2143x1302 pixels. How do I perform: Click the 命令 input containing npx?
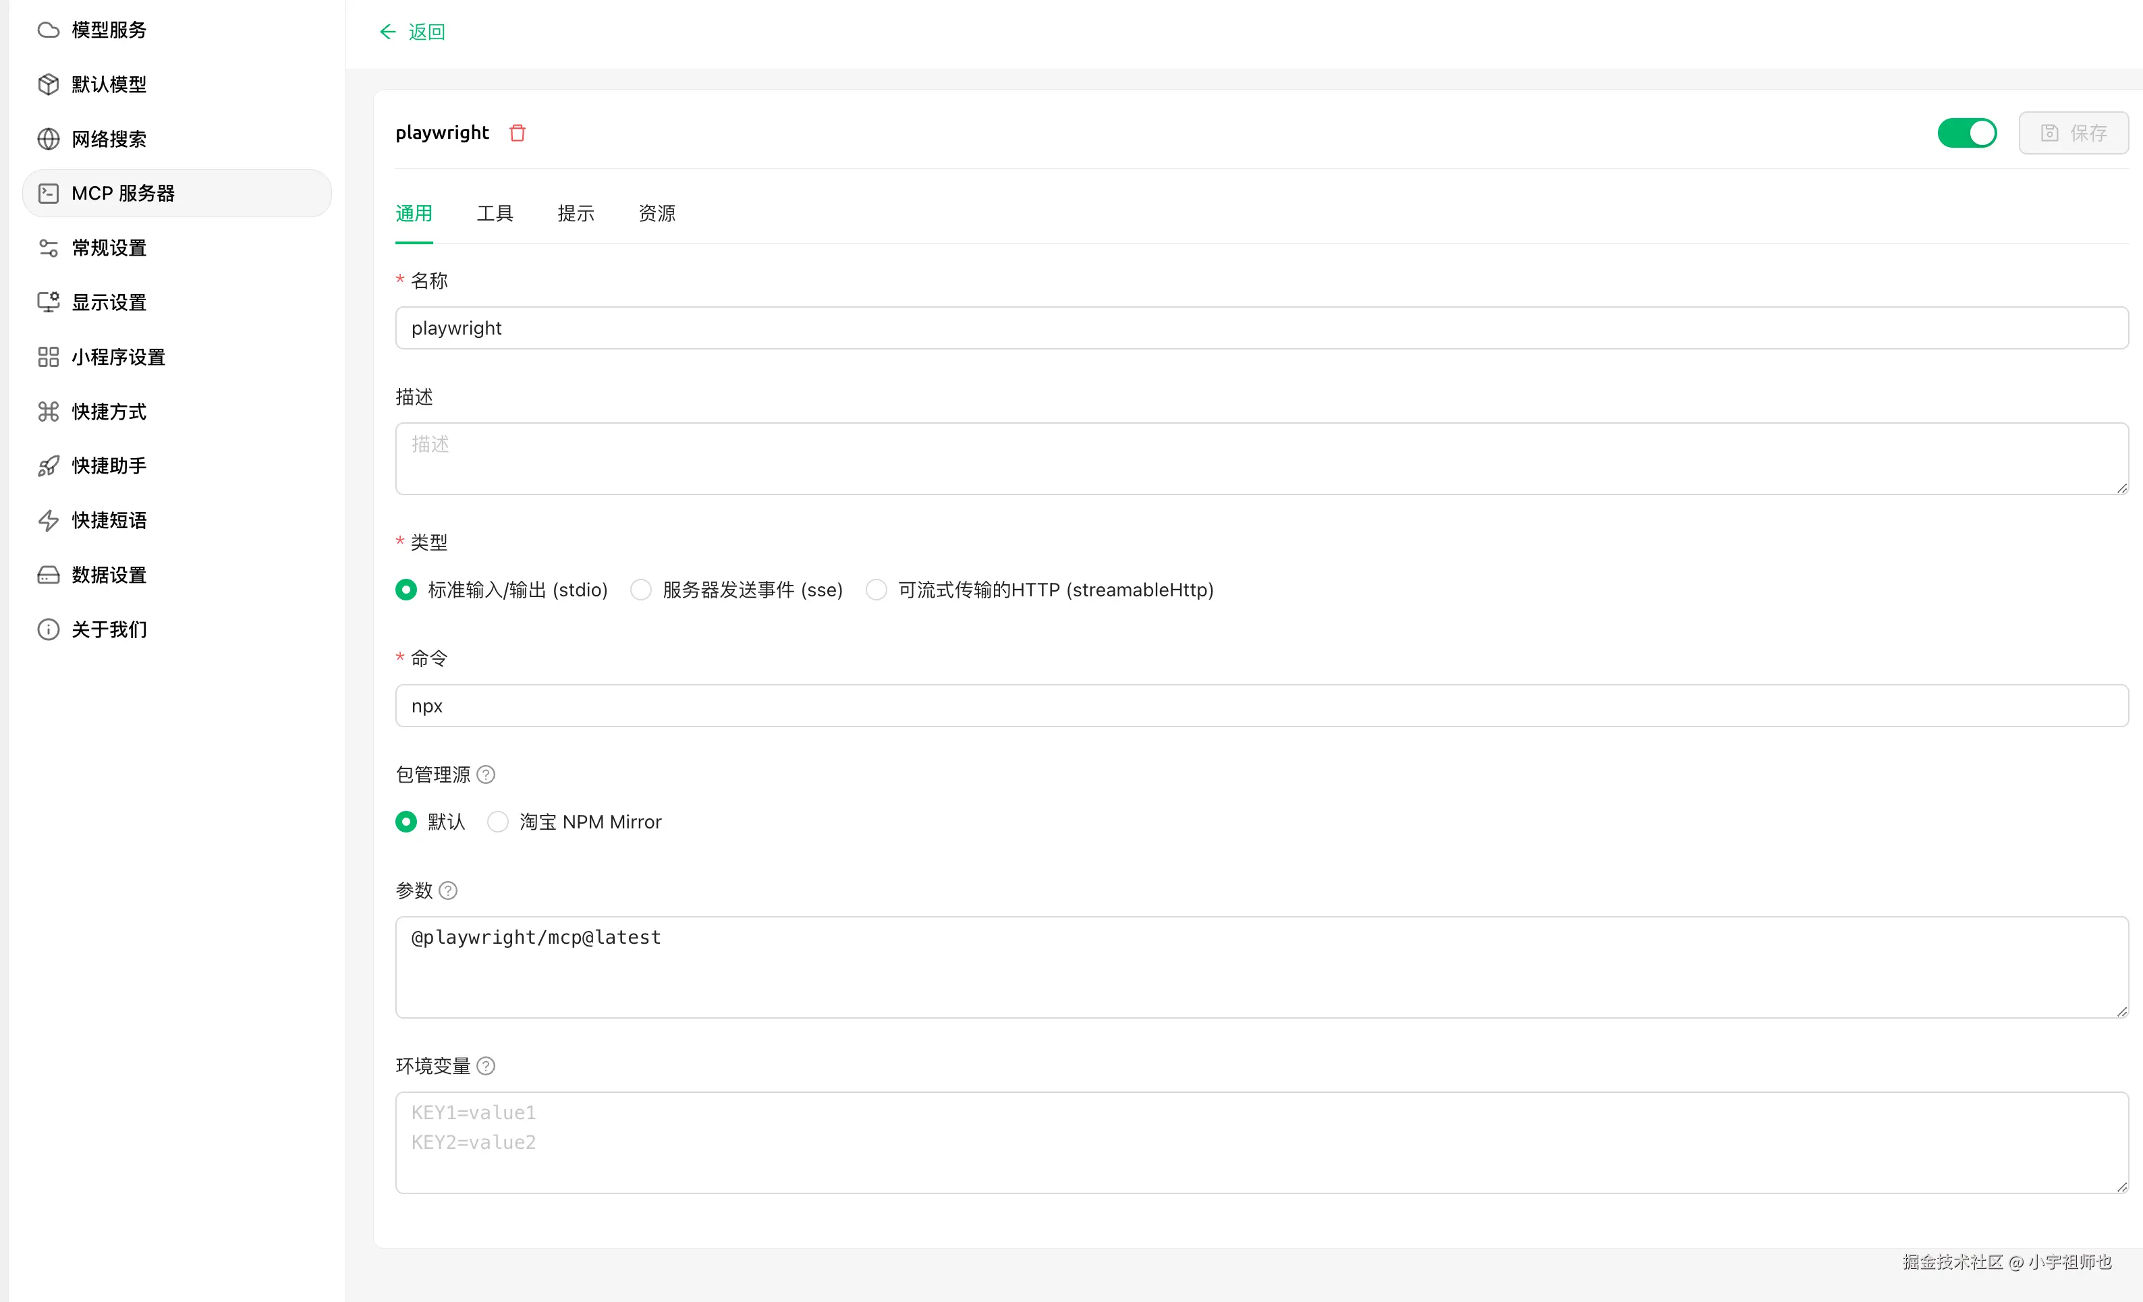(1261, 706)
